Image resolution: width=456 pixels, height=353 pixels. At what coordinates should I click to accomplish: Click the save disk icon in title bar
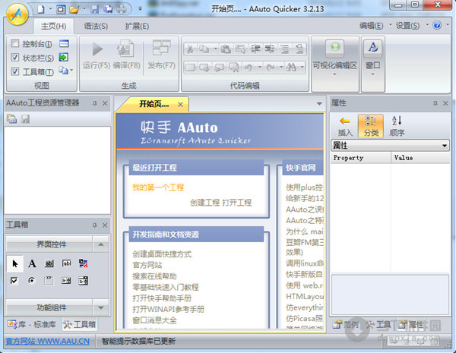[95, 9]
